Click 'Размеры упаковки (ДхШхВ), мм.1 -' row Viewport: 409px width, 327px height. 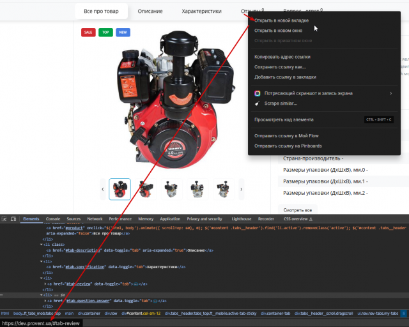click(343, 181)
